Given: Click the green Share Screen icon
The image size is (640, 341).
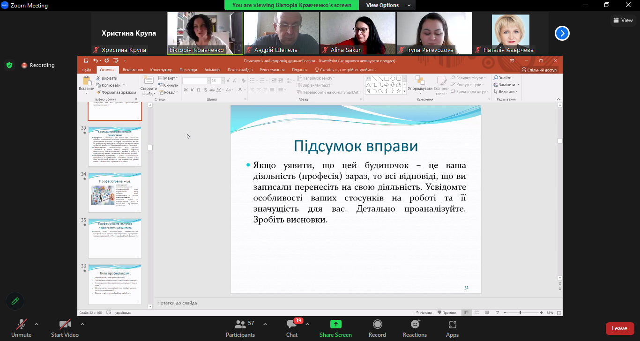Looking at the screenshot, I should point(335,324).
